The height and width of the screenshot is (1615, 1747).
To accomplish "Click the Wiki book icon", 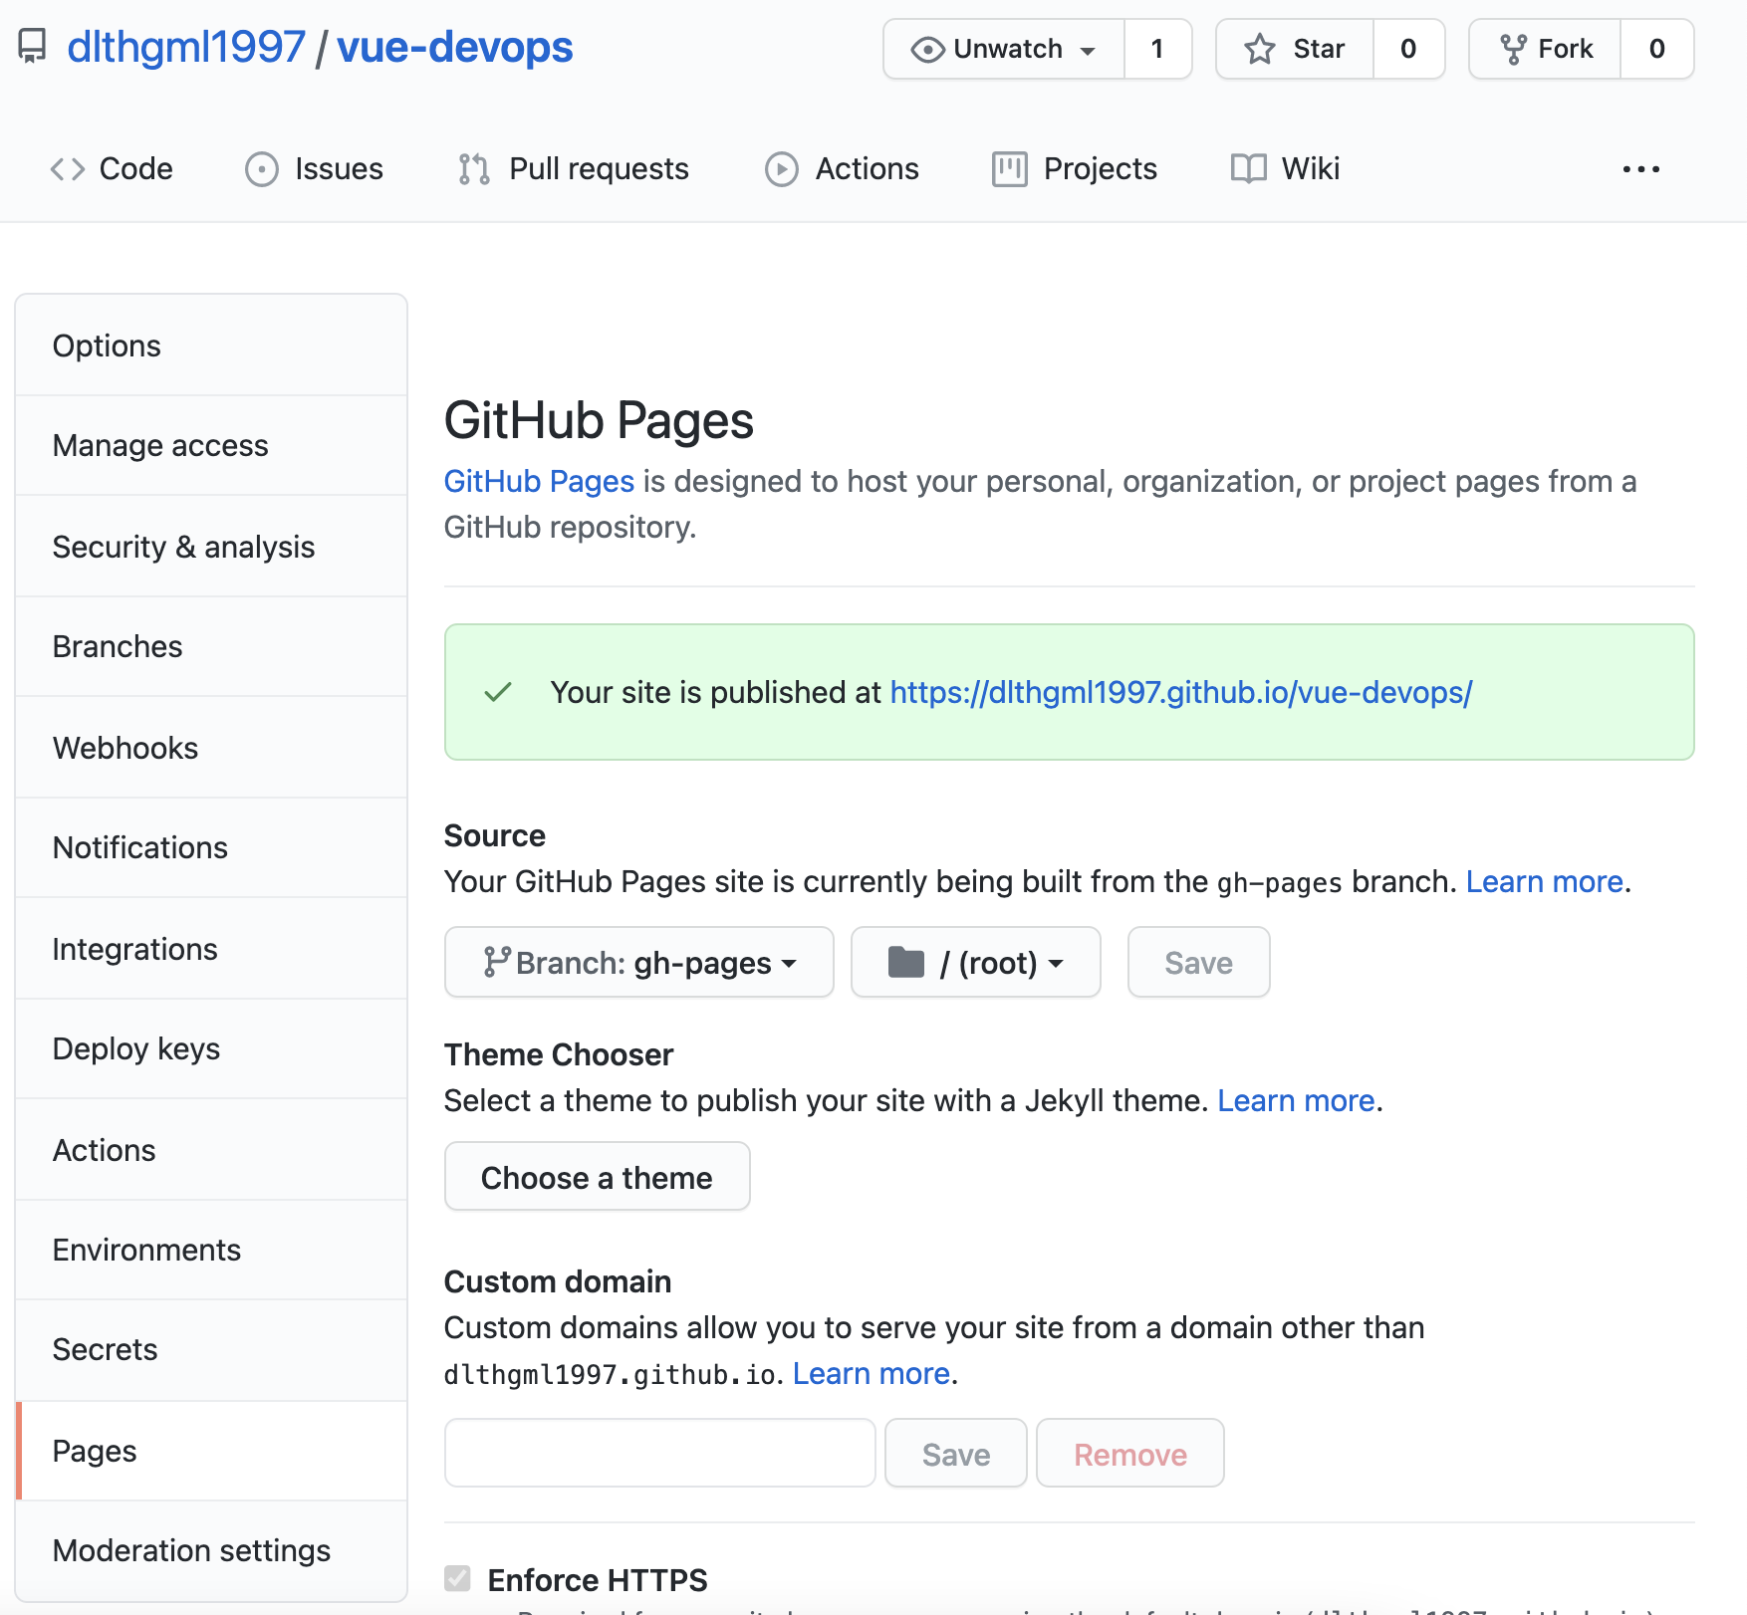I will click(1249, 169).
